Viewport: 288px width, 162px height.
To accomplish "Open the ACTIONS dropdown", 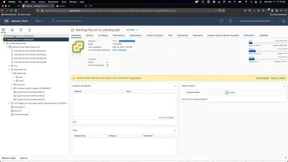I will pos(132,30).
